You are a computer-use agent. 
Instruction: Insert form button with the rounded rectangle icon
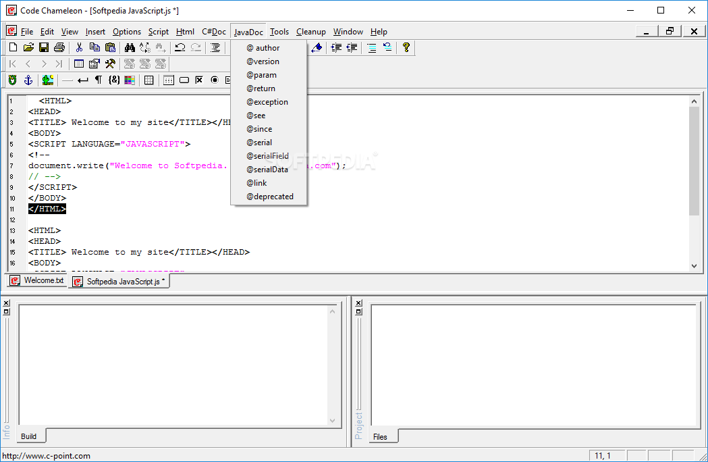click(x=184, y=80)
